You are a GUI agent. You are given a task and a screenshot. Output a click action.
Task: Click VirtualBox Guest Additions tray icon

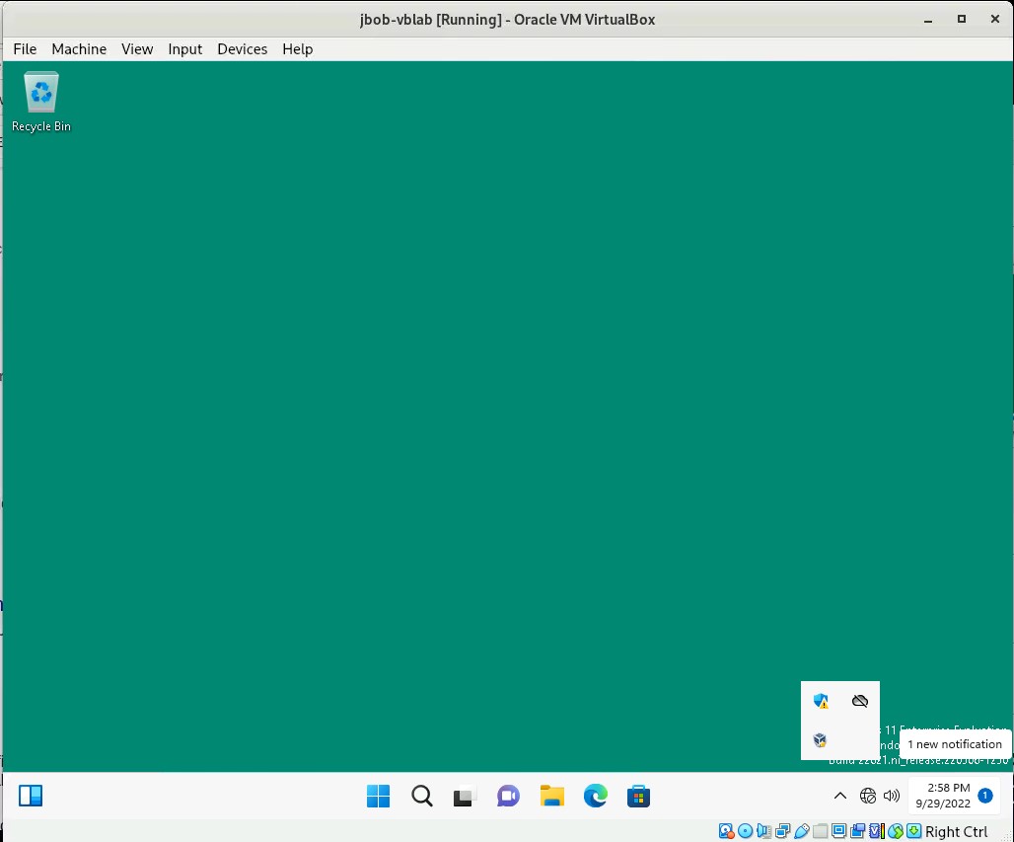pyautogui.click(x=821, y=740)
